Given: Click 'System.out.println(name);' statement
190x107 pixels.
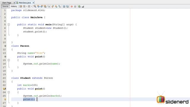Looking at the screenshot, I should 42,64.
